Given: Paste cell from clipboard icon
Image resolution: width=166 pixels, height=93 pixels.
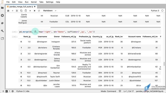Looking at the screenshot, I should (x=26, y=11).
